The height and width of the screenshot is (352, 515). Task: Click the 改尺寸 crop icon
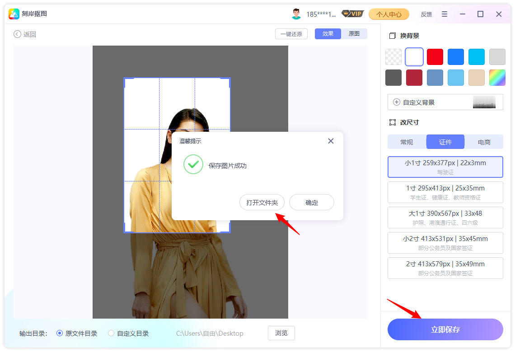point(393,122)
